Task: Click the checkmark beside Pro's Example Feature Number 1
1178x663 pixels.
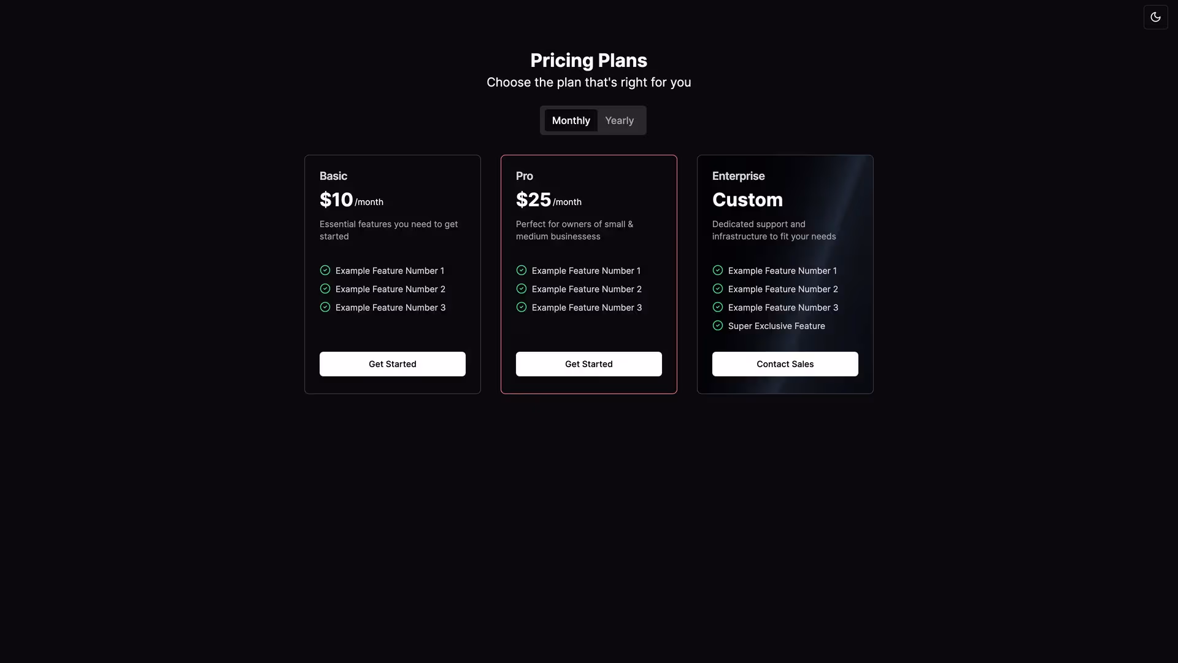Action: point(521,270)
